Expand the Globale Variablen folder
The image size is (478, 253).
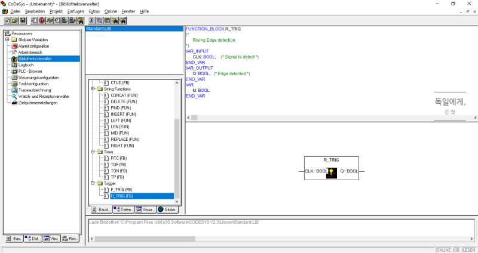(7, 39)
